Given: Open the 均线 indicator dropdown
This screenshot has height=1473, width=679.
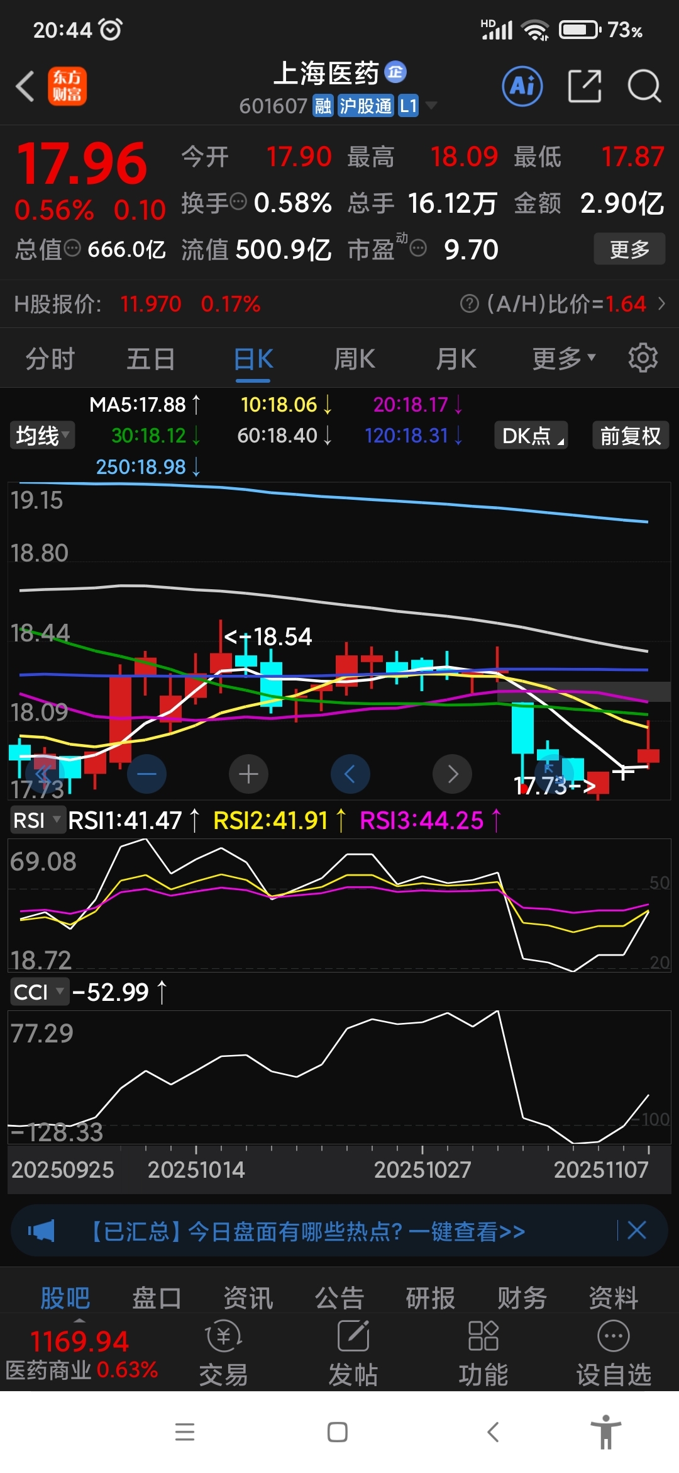Looking at the screenshot, I should pyautogui.click(x=43, y=435).
